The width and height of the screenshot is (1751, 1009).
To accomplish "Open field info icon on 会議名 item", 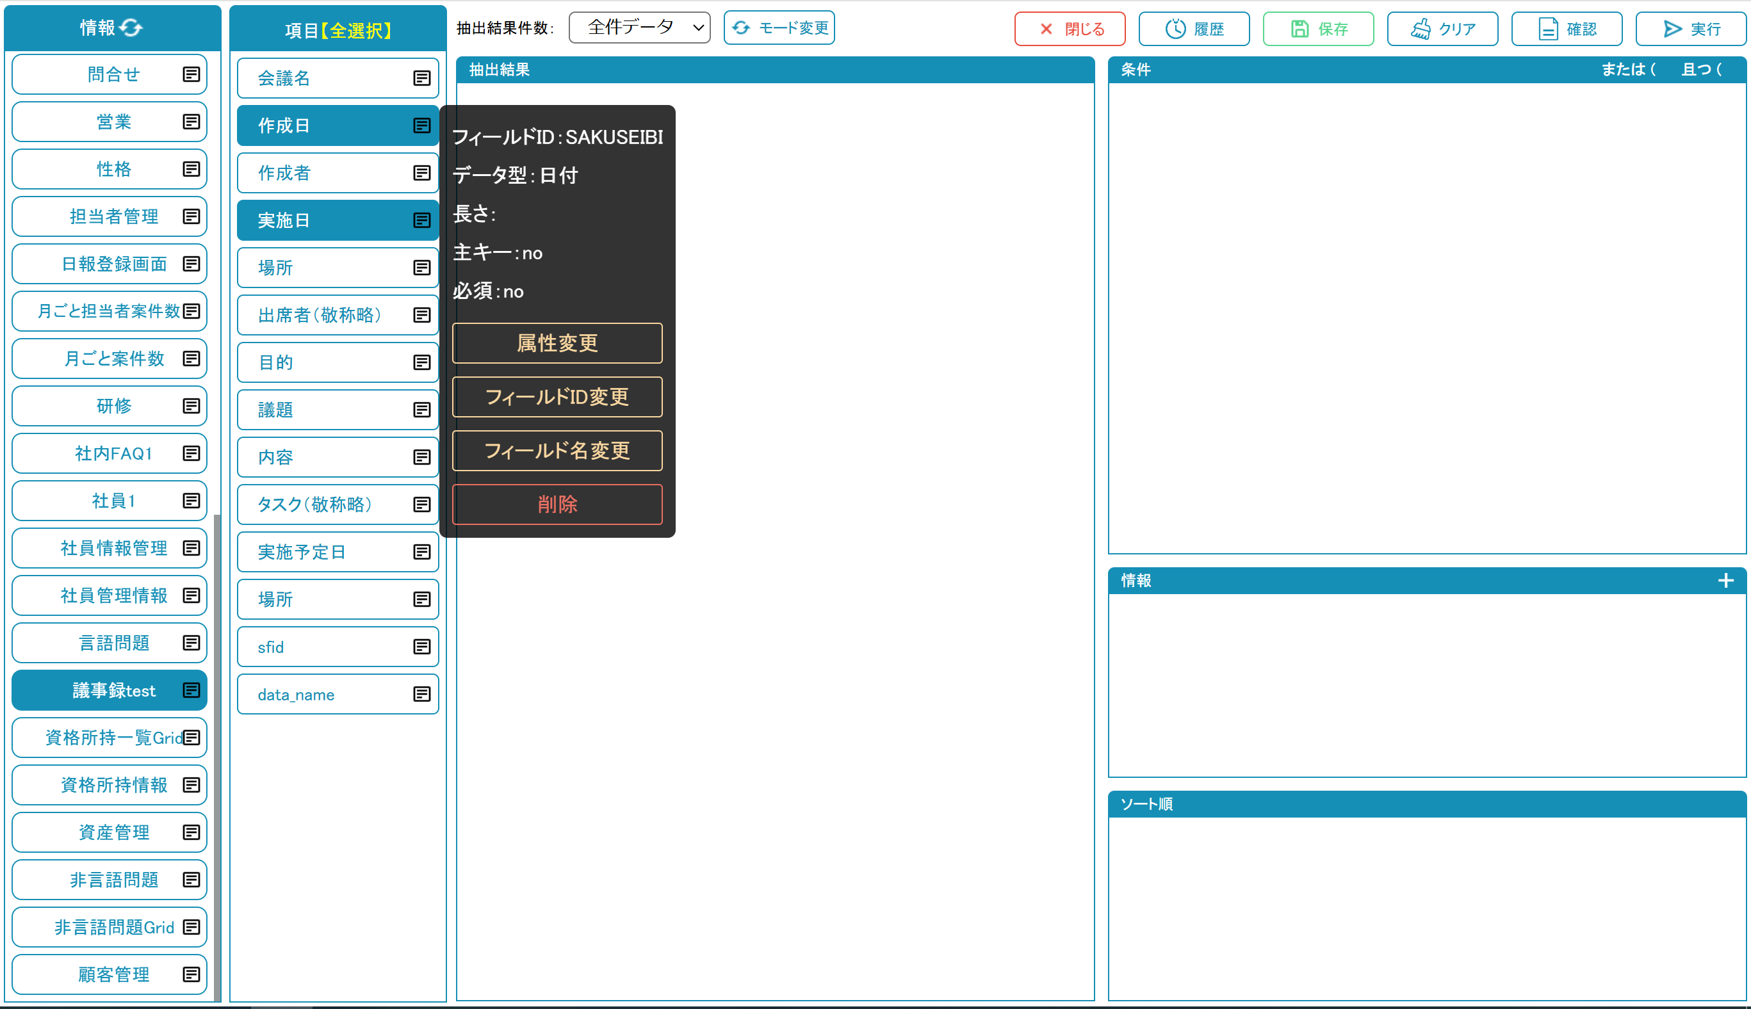I will (422, 78).
